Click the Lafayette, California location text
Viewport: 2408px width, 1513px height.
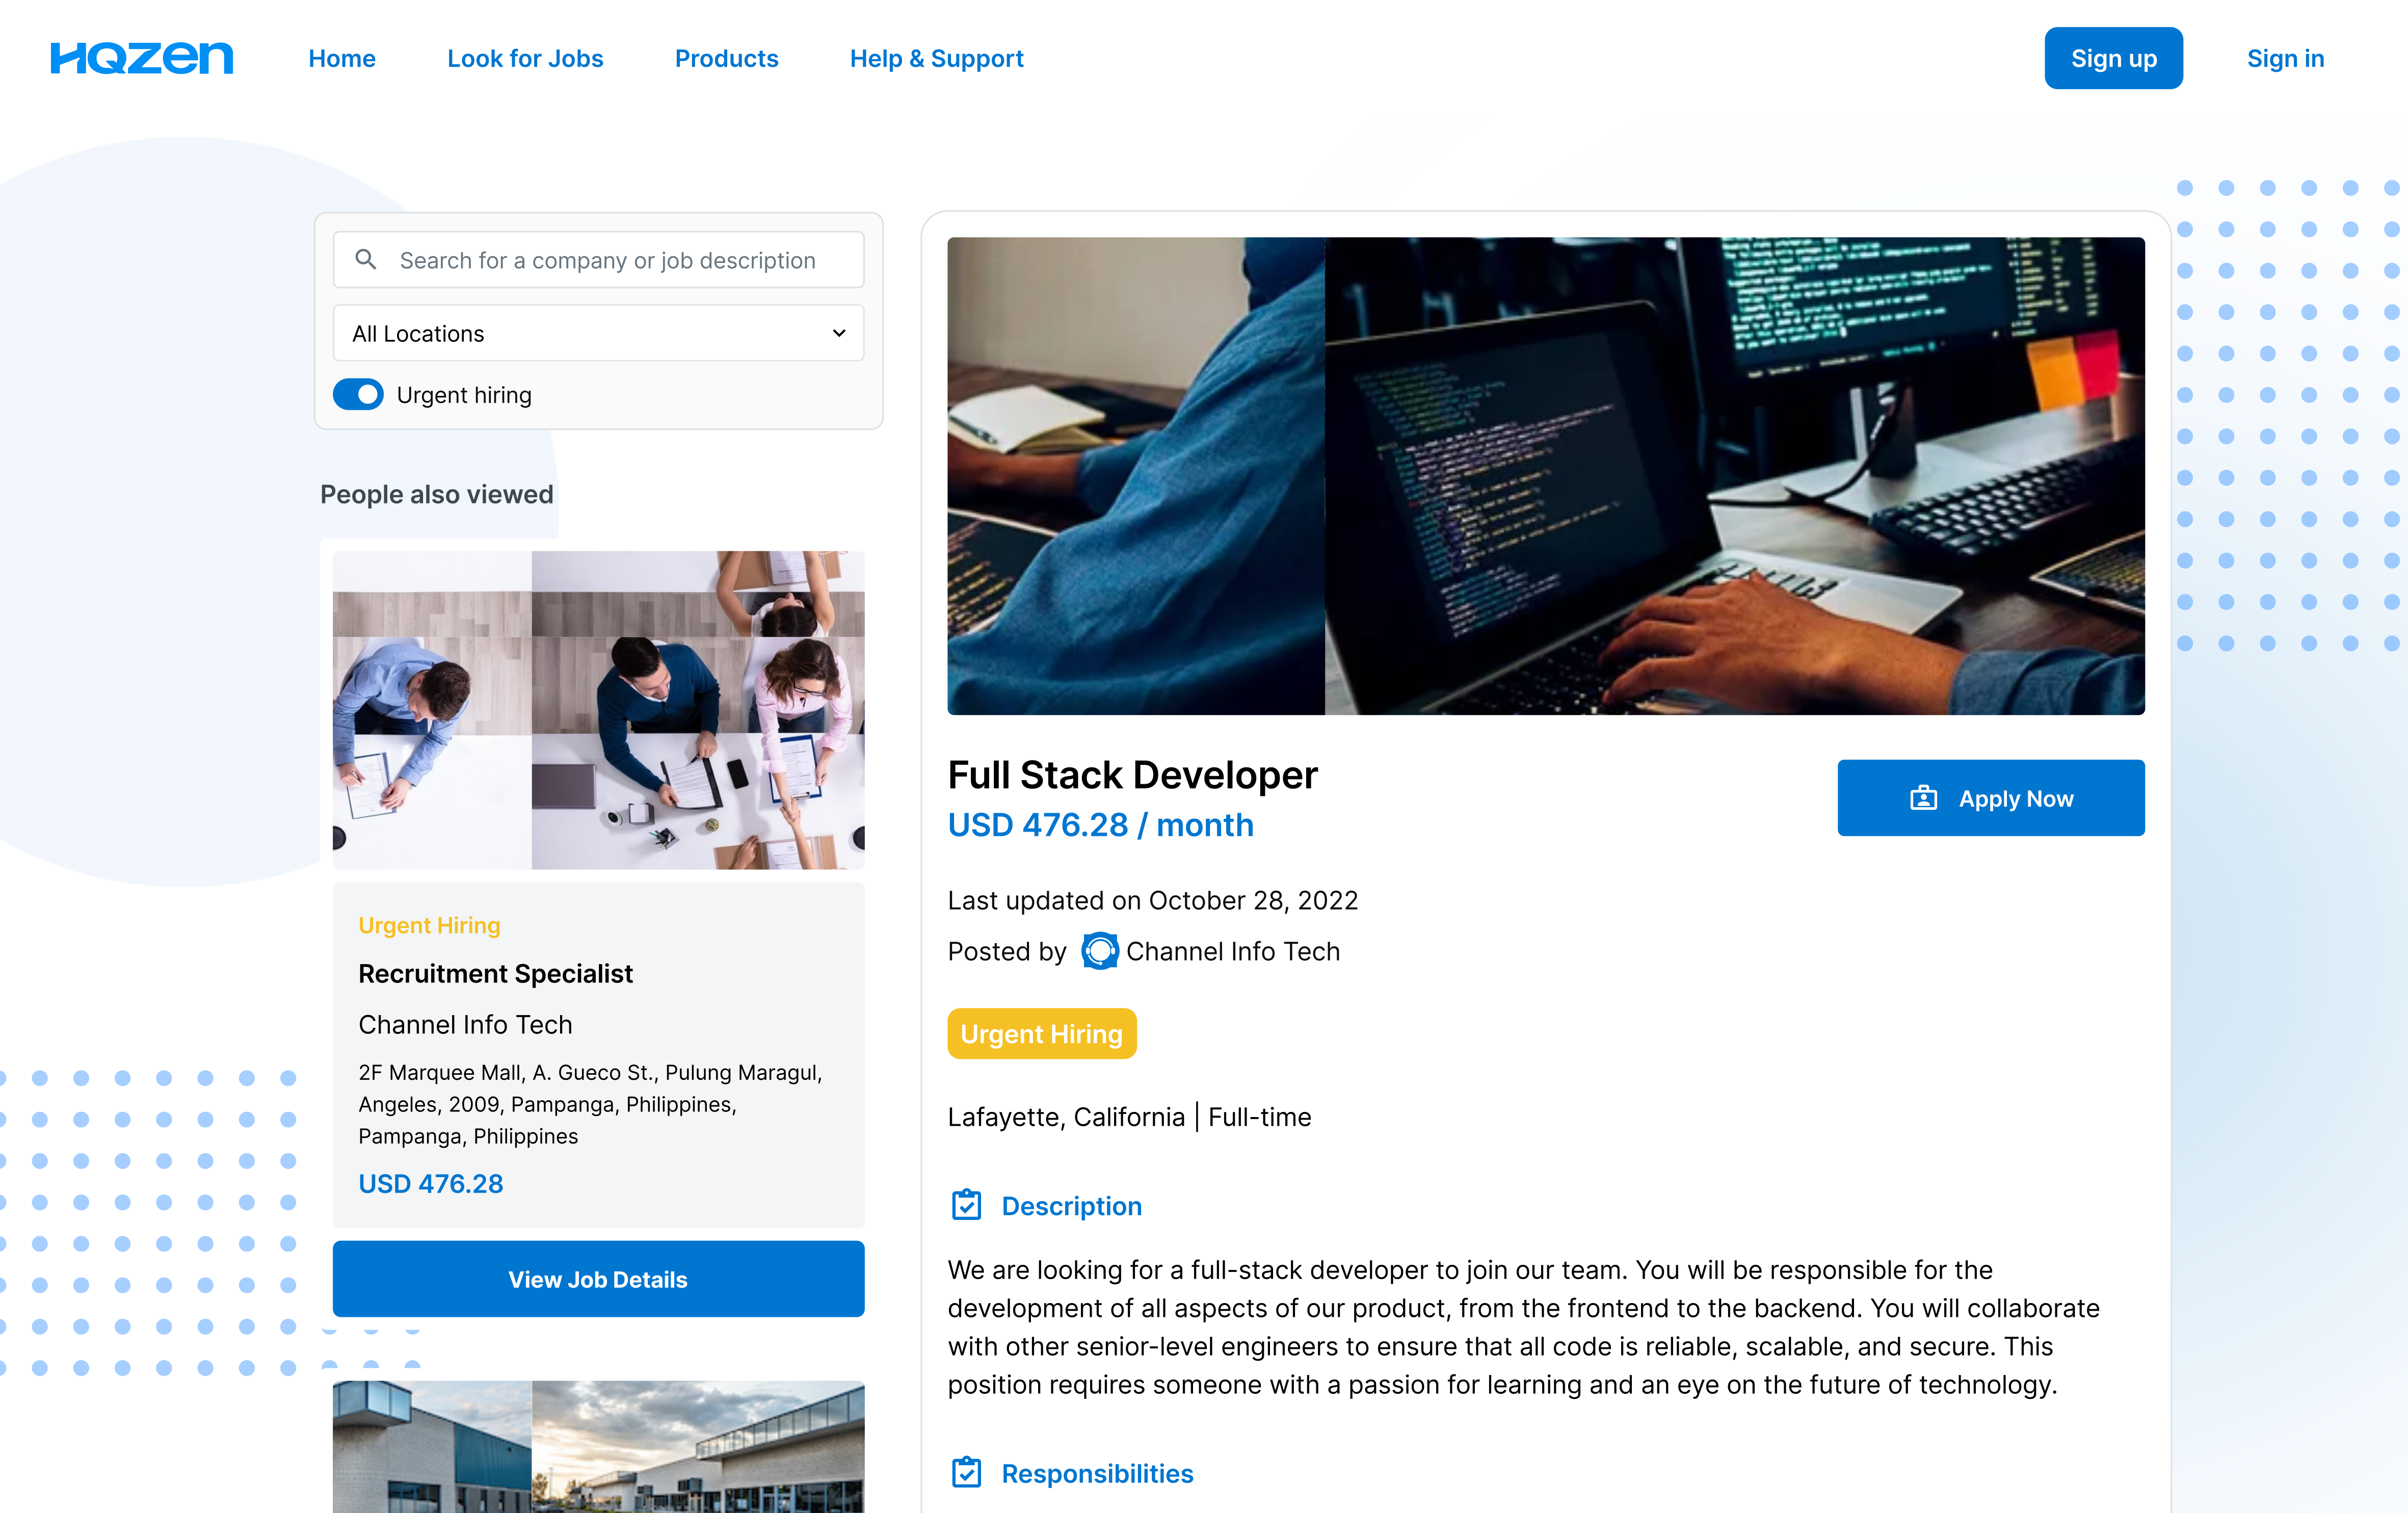tap(1066, 1117)
